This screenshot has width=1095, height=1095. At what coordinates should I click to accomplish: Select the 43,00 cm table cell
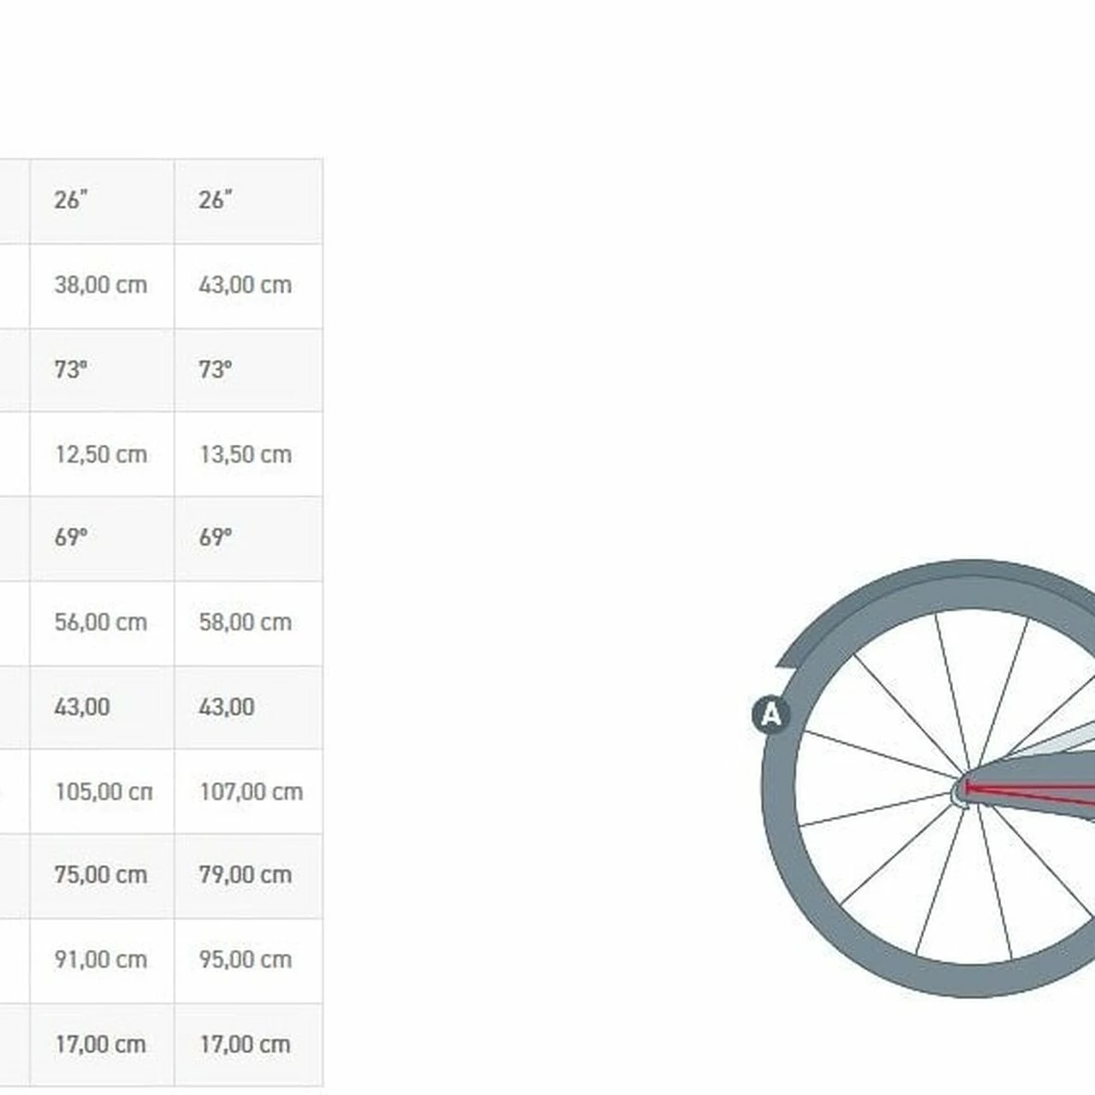click(246, 285)
